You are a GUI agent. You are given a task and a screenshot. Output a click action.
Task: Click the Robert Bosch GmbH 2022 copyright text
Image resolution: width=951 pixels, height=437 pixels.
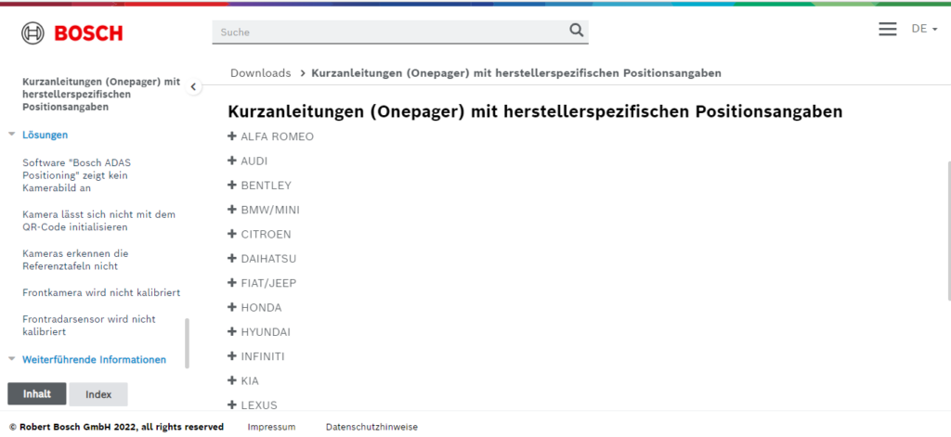(x=116, y=427)
